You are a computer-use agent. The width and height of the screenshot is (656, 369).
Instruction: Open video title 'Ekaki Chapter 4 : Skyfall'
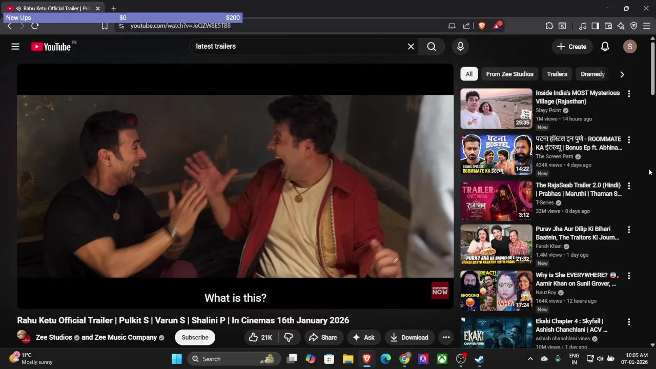571,325
